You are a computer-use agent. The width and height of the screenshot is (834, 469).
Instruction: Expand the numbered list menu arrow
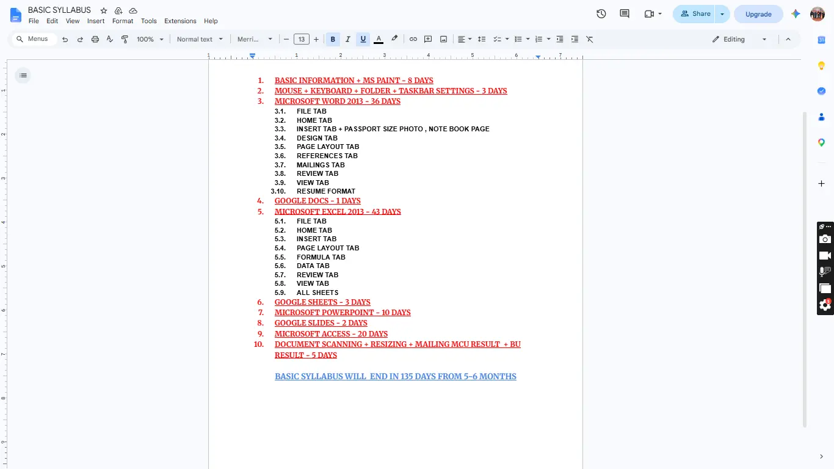tap(549, 39)
